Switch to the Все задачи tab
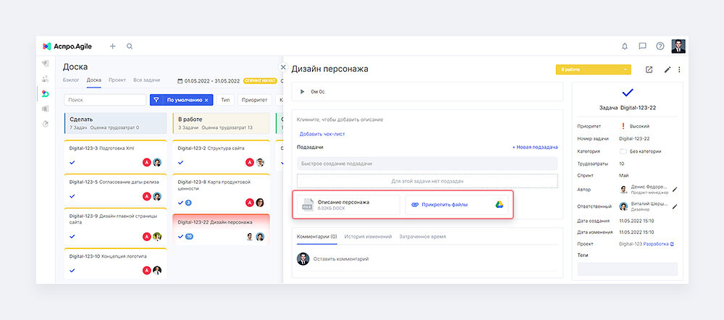The image size is (724, 320). tap(146, 80)
